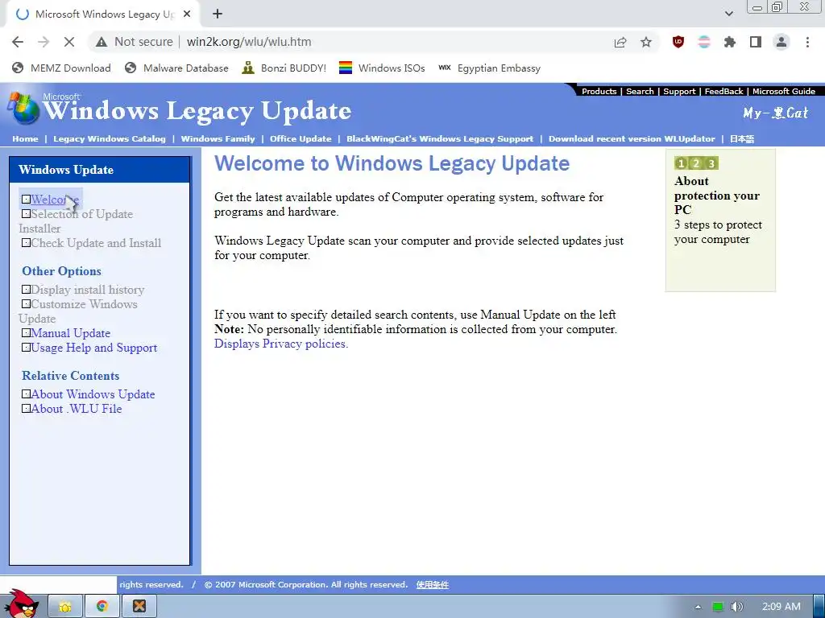Click the Windows Update sidebar header

[x=100, y=170]
